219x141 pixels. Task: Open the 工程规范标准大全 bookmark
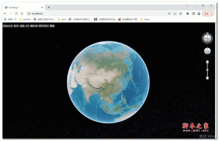[105, 19]
